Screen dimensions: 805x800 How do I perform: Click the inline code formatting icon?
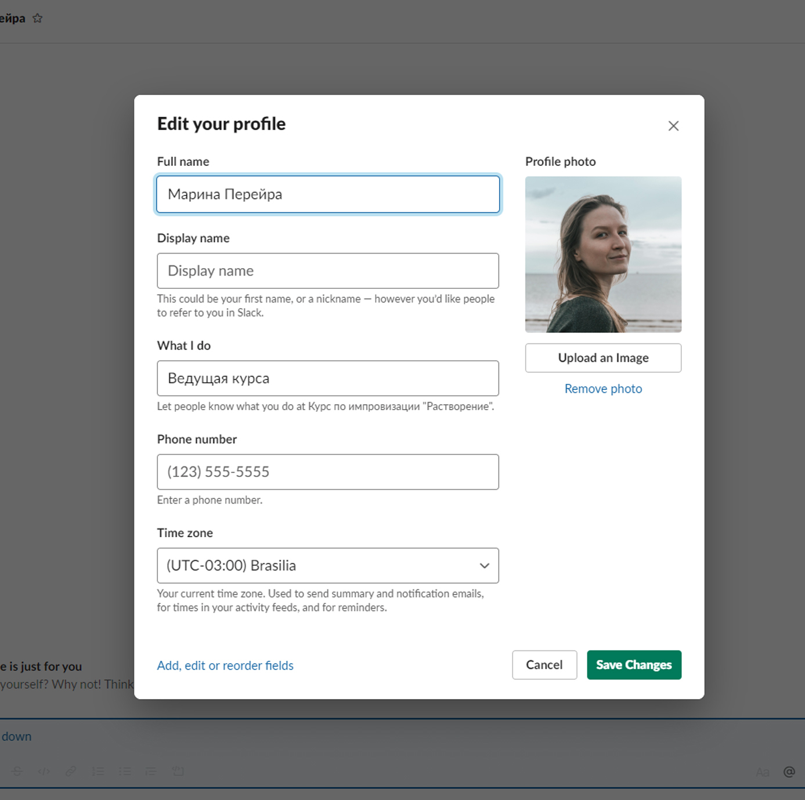tap(44, 771)
